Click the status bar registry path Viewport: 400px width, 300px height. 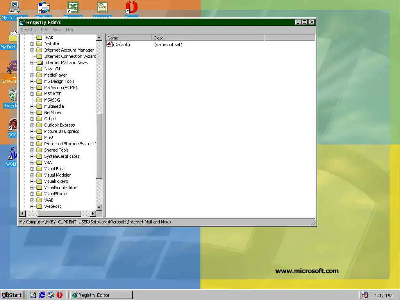[x=95, y=222]
